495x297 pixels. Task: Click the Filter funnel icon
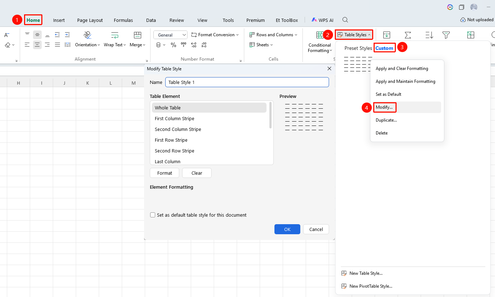pos(446,35)
